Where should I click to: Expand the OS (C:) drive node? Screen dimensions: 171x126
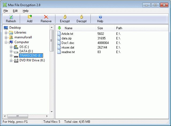point(11,47)
